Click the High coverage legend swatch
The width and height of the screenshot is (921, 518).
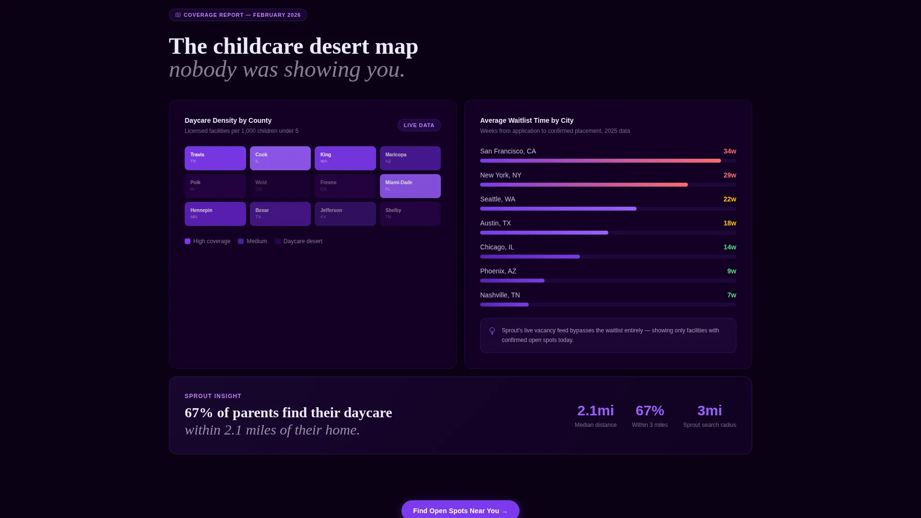click(x=188, y=241)
